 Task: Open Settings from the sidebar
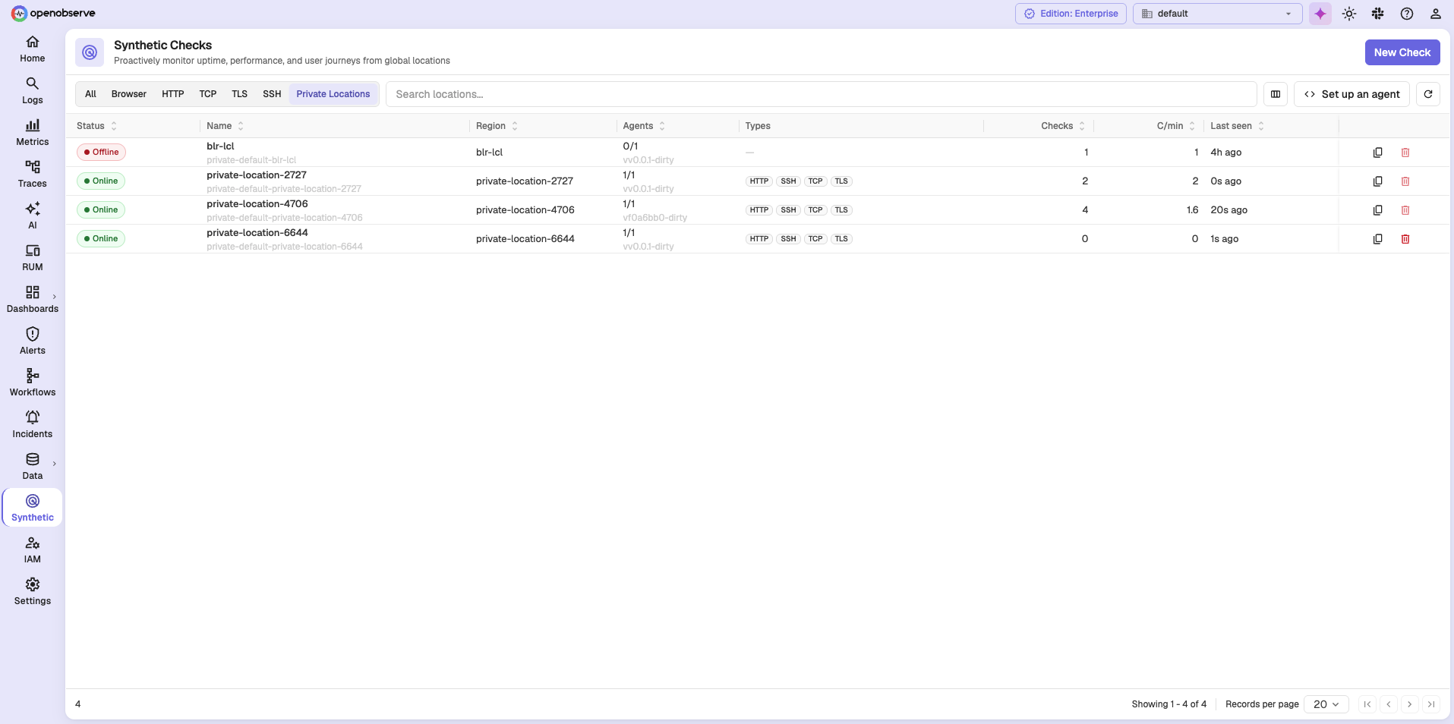[33, 592]
